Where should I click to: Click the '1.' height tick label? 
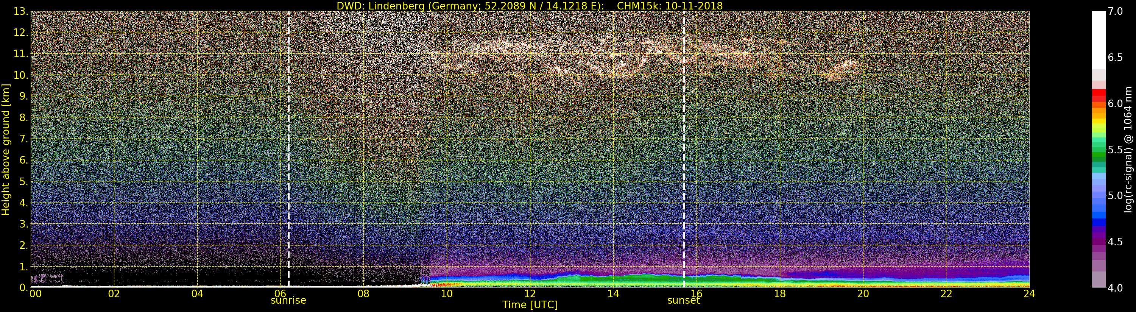point(23,267)
